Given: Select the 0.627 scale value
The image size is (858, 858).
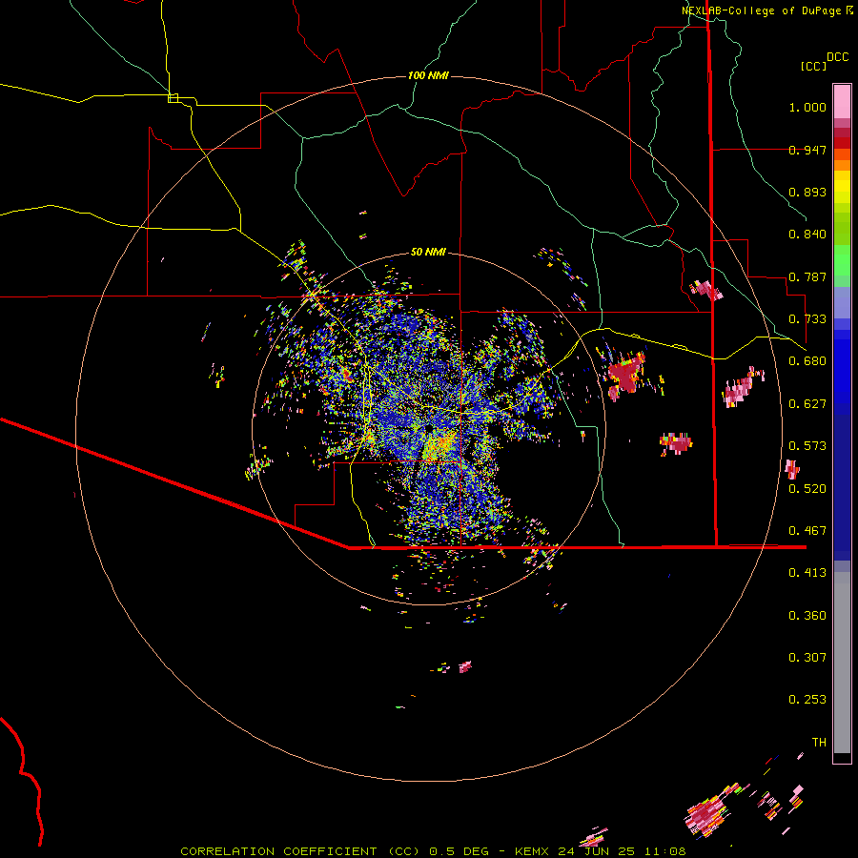Looking at the screenshot, I should click(807, 404).
